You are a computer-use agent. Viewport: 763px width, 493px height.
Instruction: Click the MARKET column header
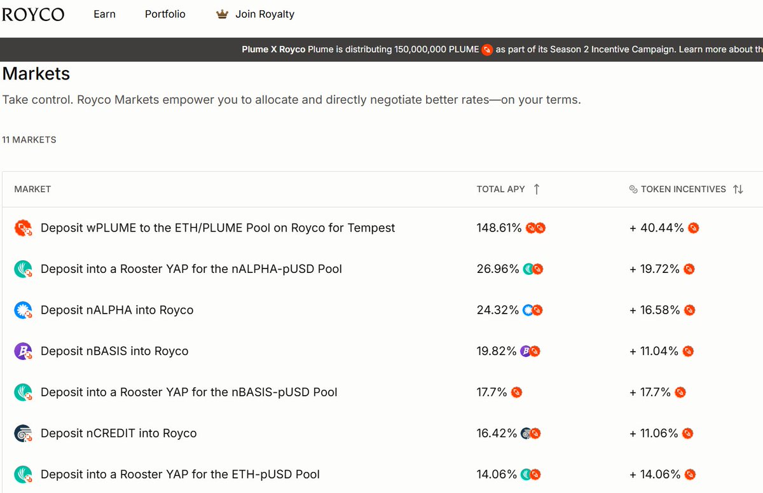point(32,189)
